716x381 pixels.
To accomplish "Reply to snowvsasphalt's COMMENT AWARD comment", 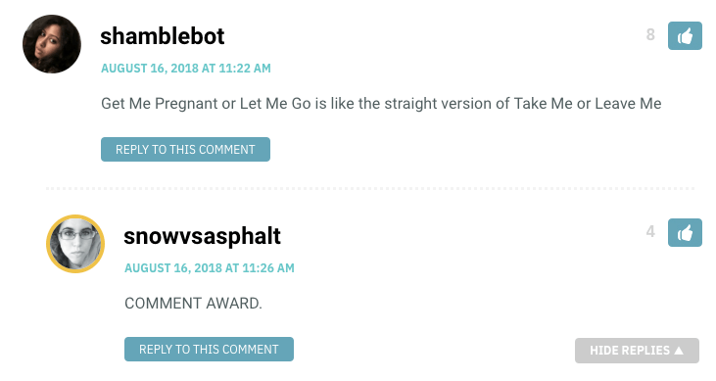I will 209,349.
